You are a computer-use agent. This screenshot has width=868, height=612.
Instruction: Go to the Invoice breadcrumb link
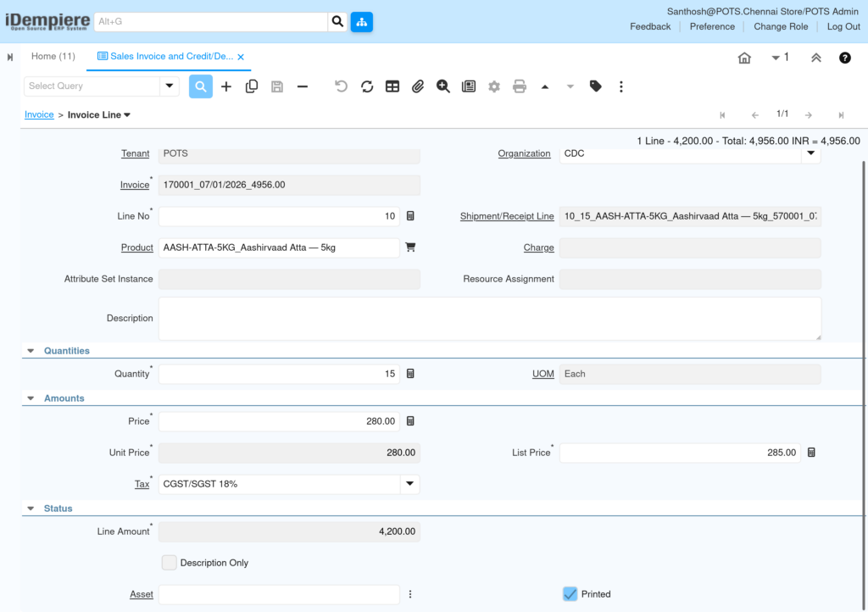coord(39,114)
